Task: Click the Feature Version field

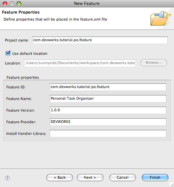Action: [x=108, y=110]
